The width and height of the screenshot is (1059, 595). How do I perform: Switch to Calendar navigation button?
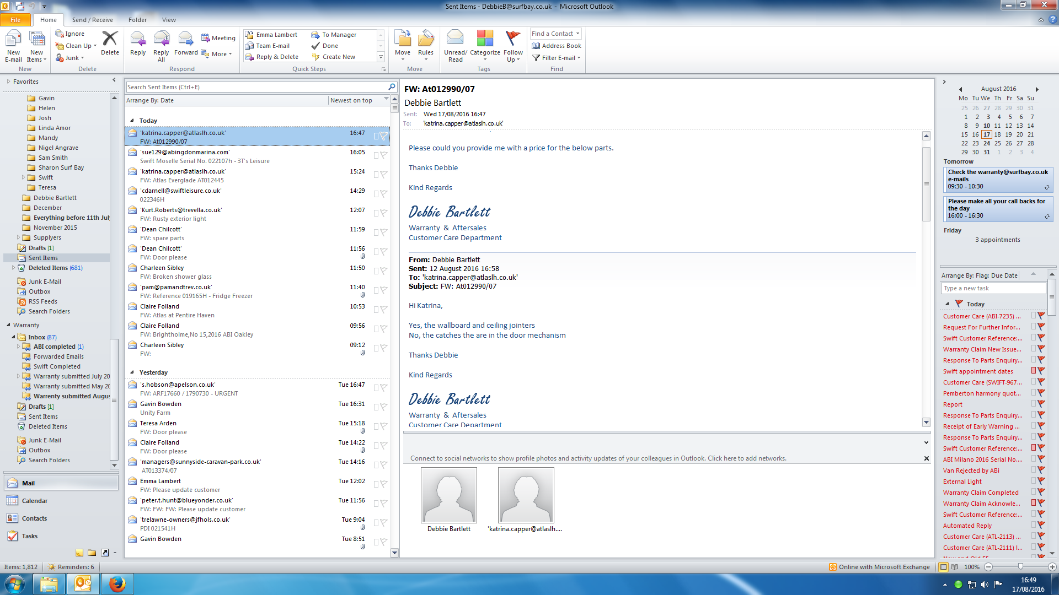[x=34, y=501]
